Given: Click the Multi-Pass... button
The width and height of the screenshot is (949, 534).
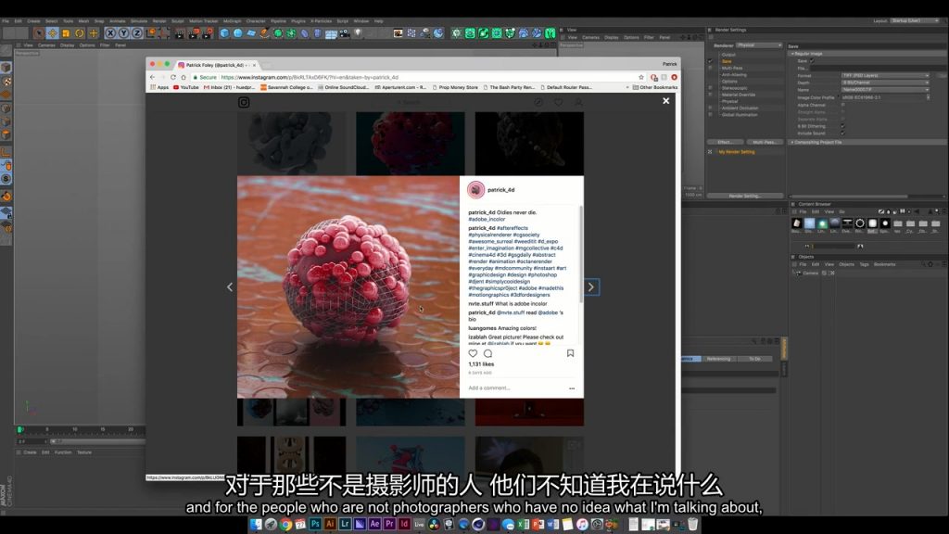Looking at the screenshot, I should pos(765,142).
